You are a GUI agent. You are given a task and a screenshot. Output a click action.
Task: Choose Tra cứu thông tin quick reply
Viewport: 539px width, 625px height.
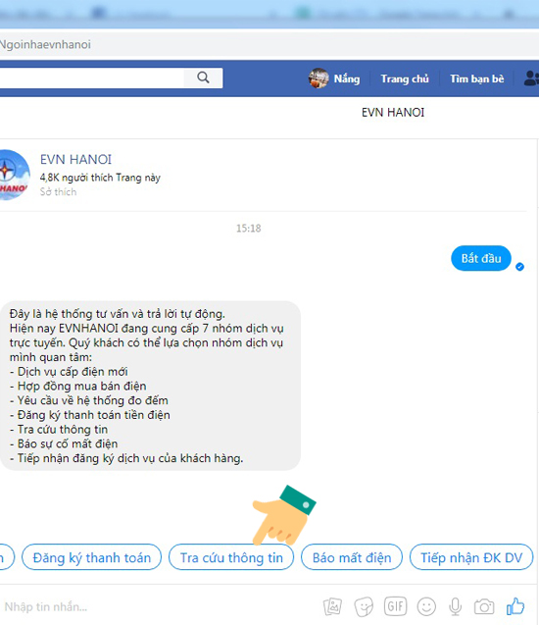(x=231, y=557)
